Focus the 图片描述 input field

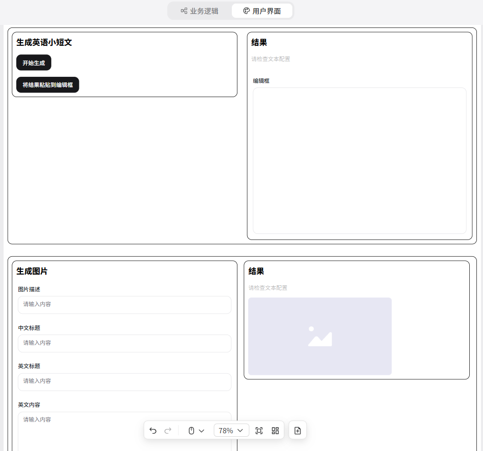pos(125,305)
